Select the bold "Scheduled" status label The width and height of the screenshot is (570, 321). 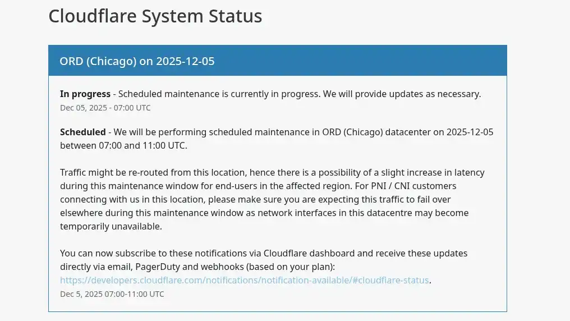[x=82, y=132]
